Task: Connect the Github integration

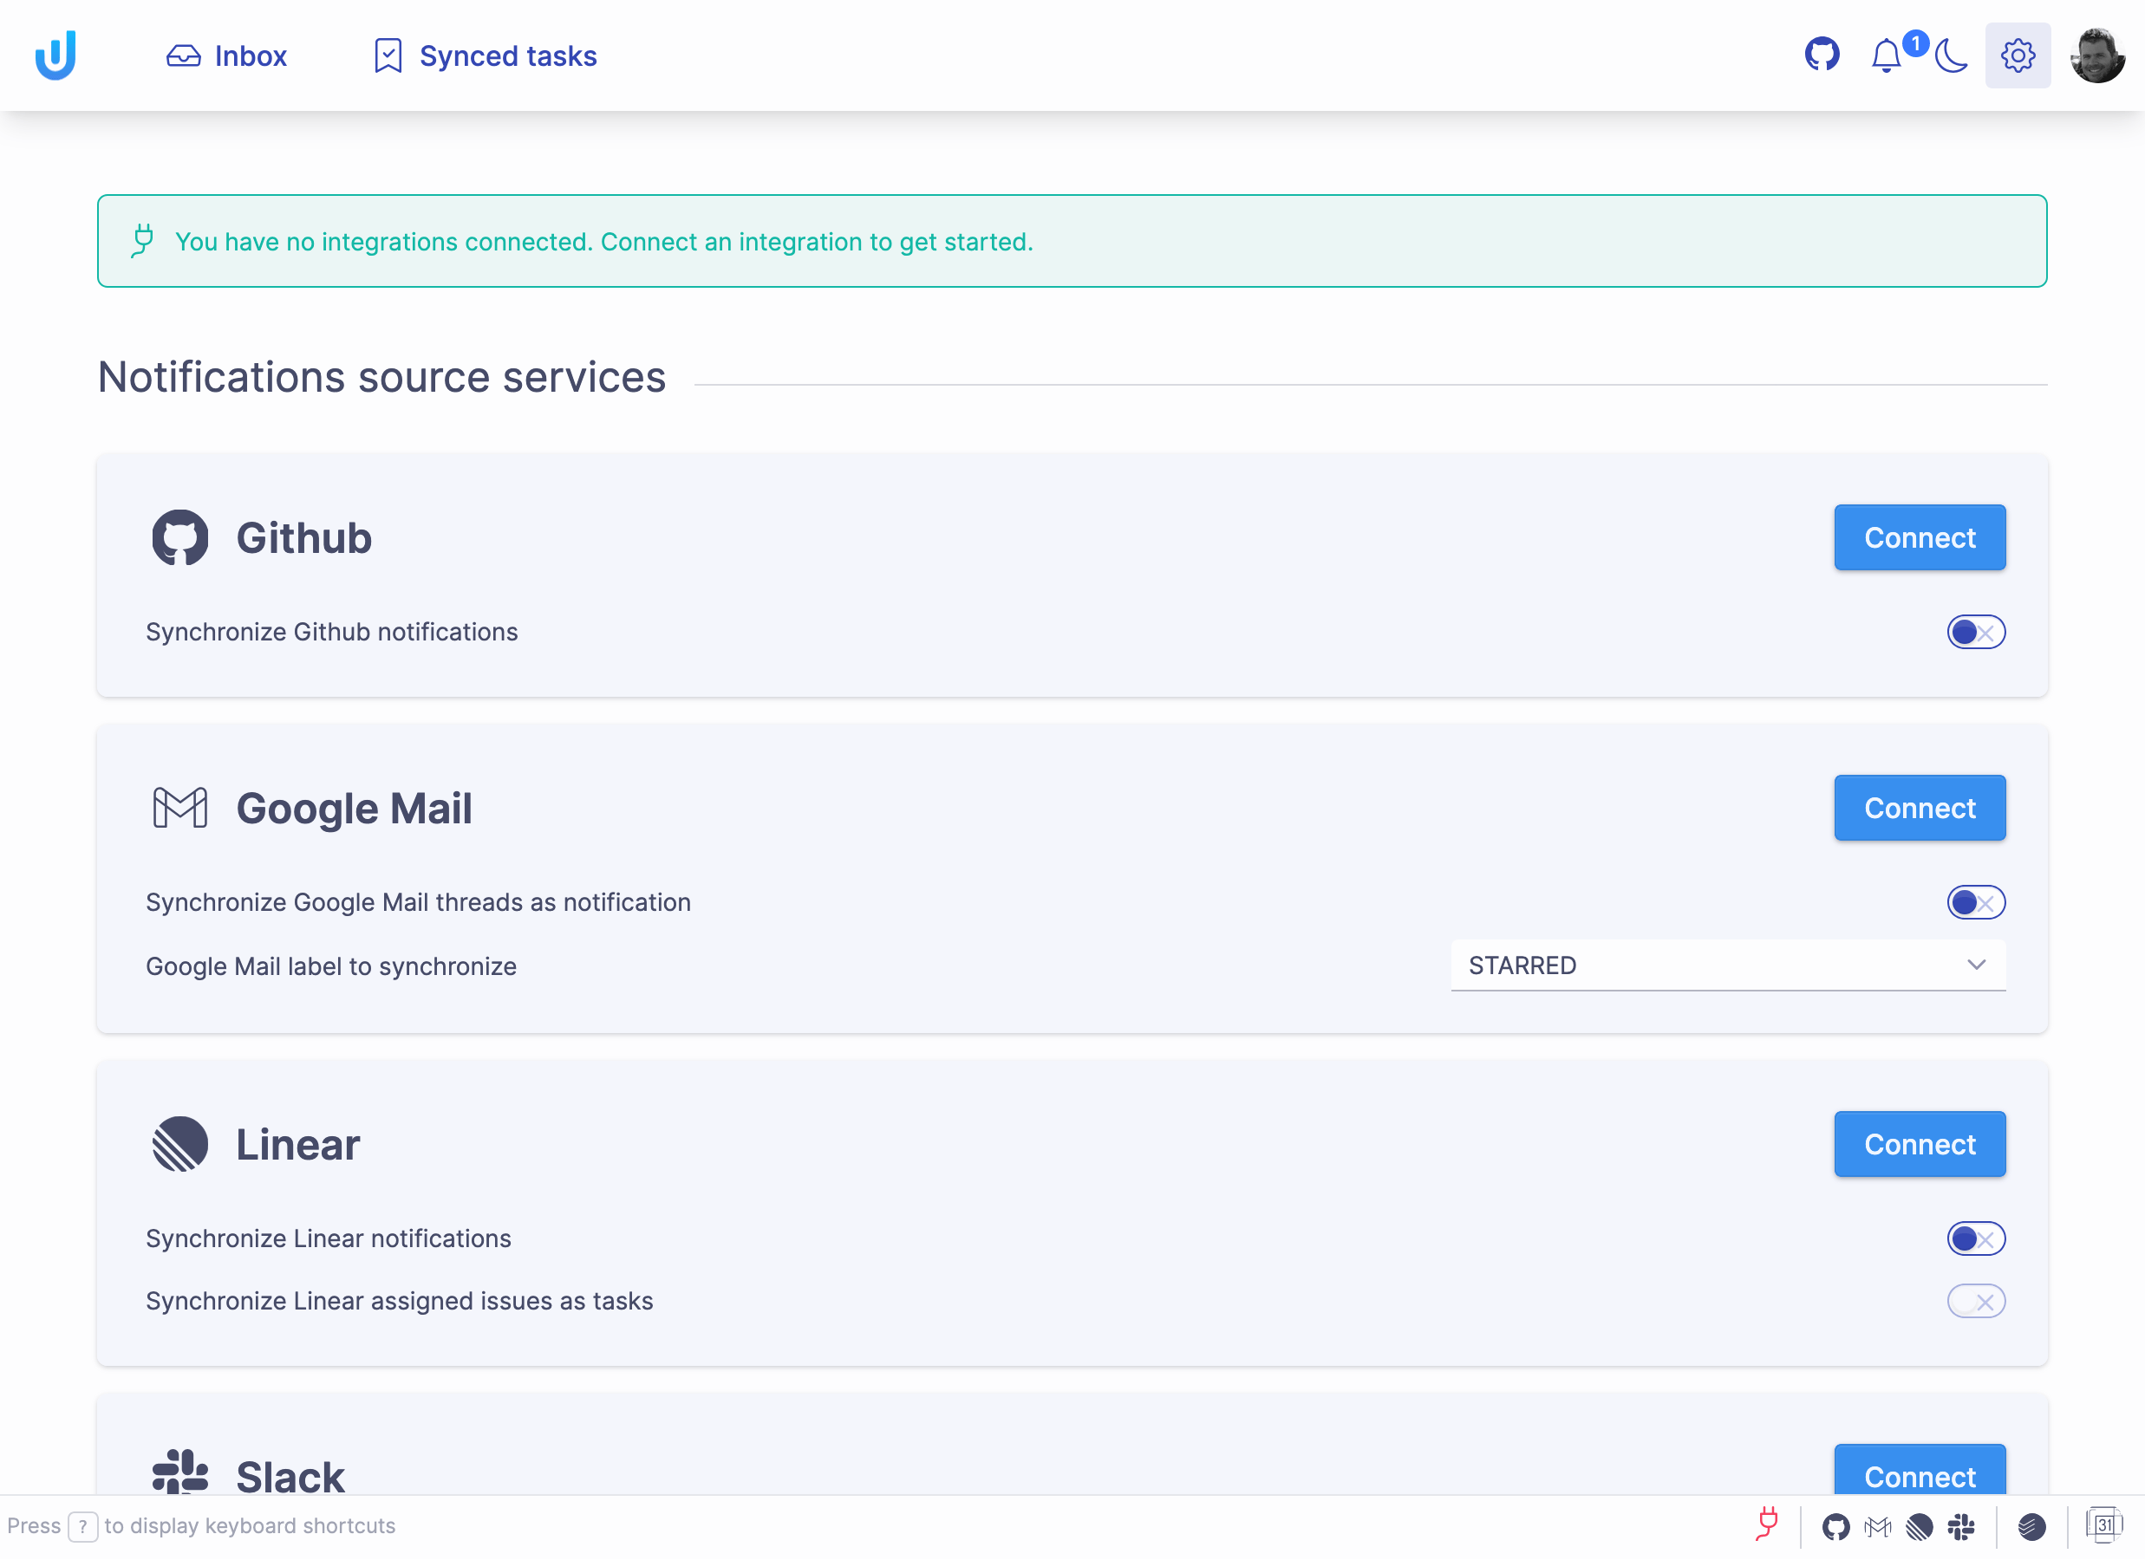Action: coord(1920,537)
